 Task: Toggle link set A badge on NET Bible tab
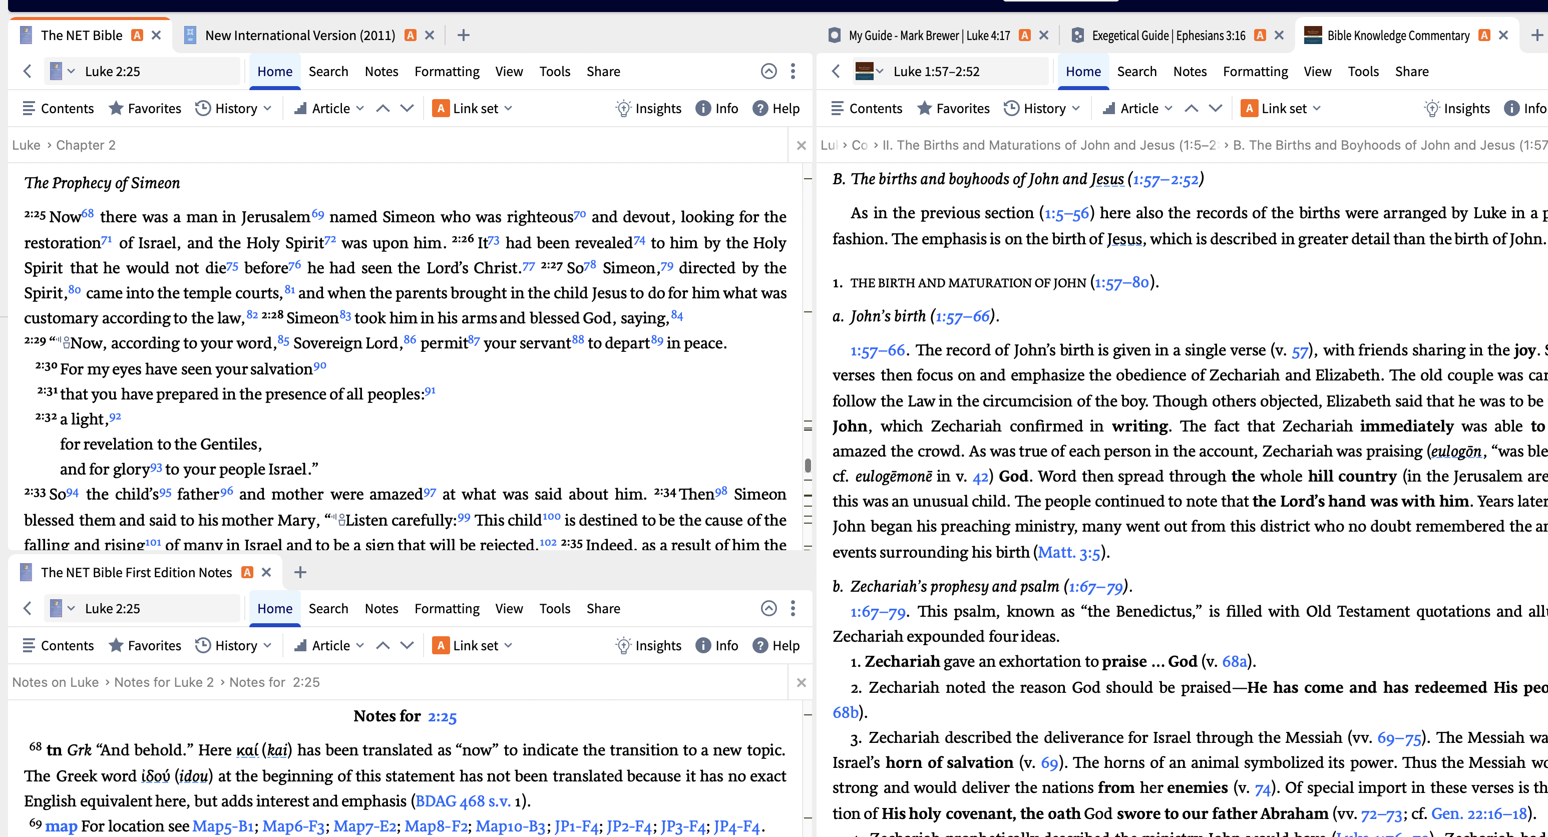(x=137, y=36)
